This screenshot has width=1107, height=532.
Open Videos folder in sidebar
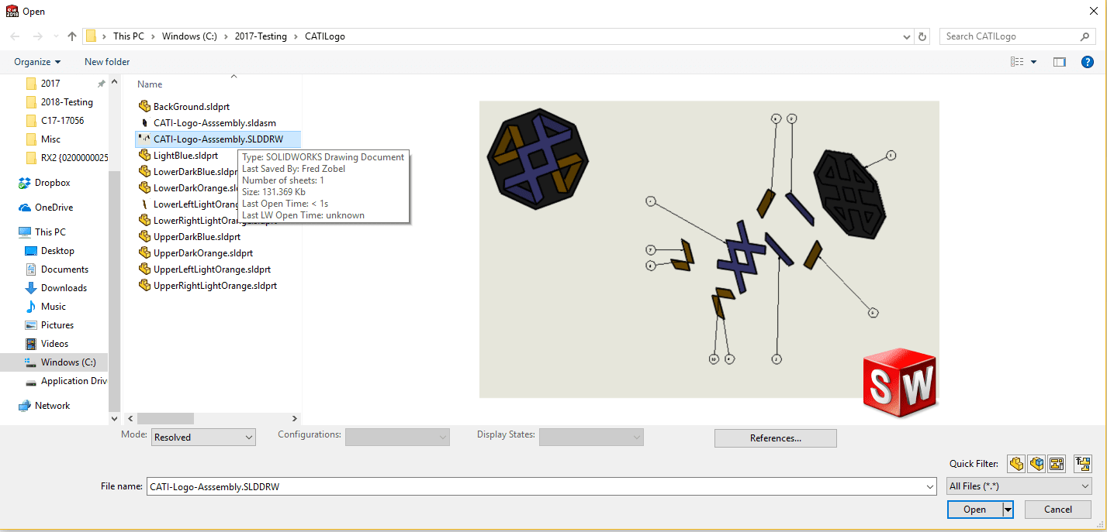point(54,344)
